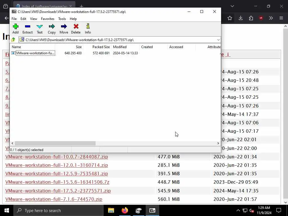This screenshot has height=216, width=288.
Task: Click the 572 400 691 packed size value
Action: point(101,53)
